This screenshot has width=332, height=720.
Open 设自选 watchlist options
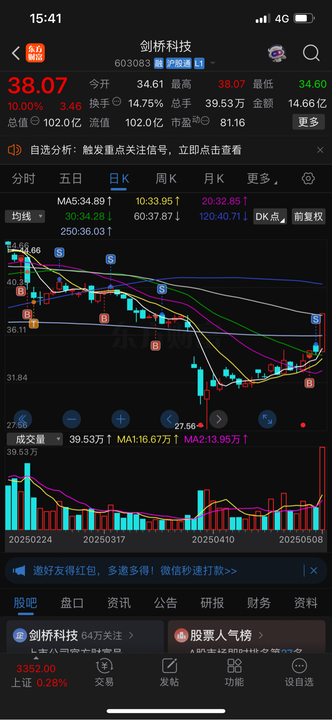[299, 673]
